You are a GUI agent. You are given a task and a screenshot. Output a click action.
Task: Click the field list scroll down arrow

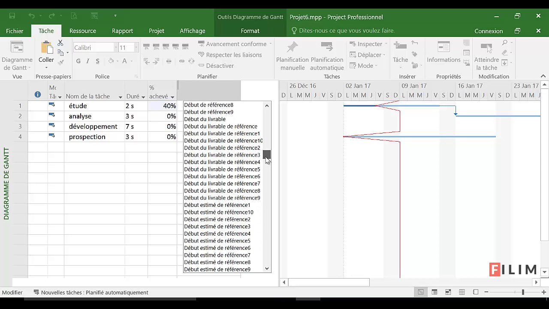267,269
